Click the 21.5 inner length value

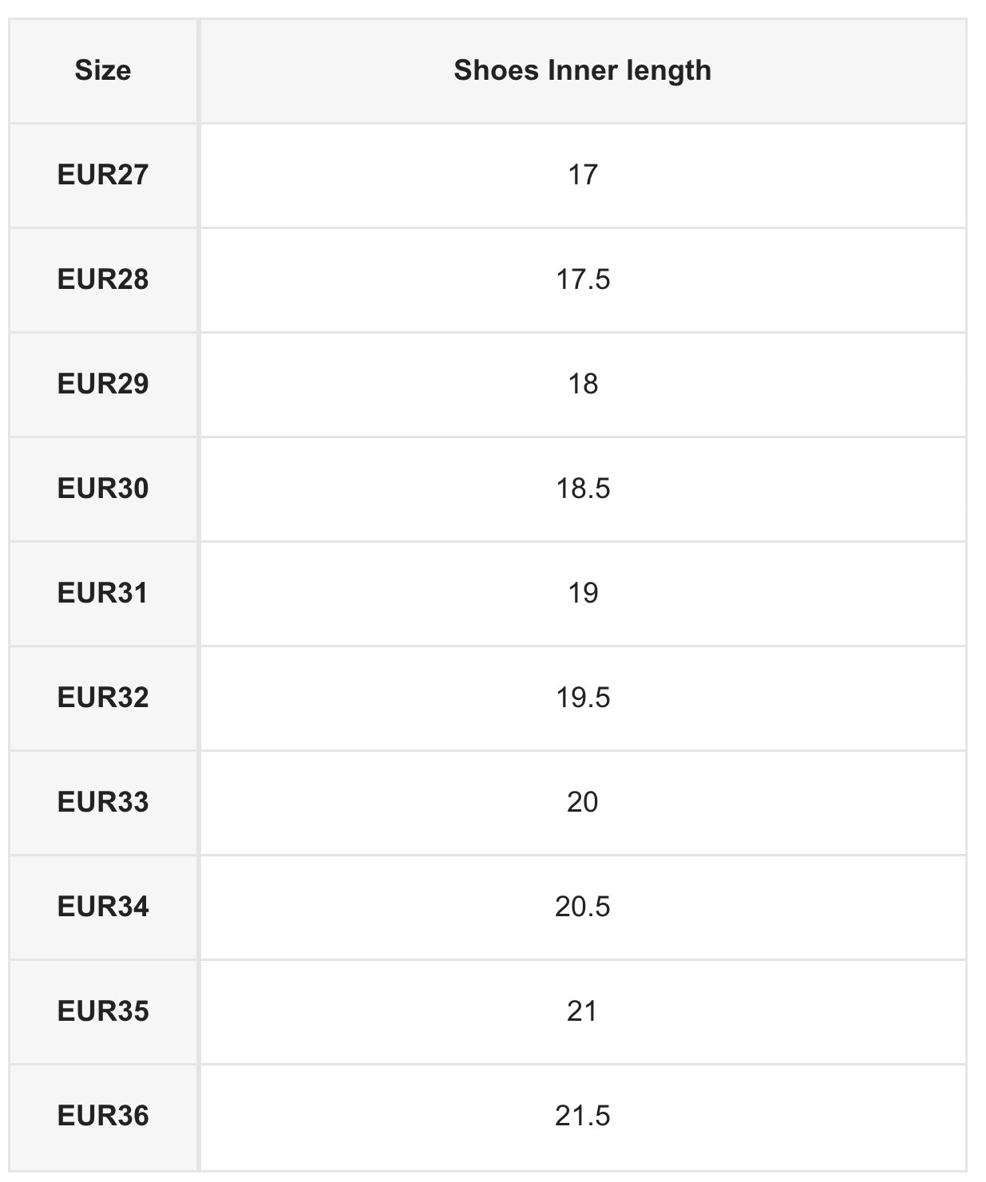[x=583, y=1116]
